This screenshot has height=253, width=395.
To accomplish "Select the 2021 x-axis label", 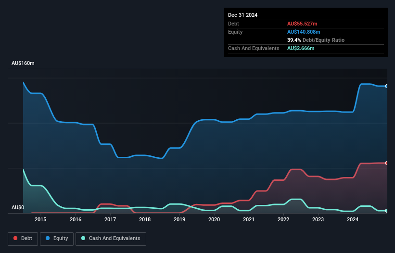I will 249,219.
